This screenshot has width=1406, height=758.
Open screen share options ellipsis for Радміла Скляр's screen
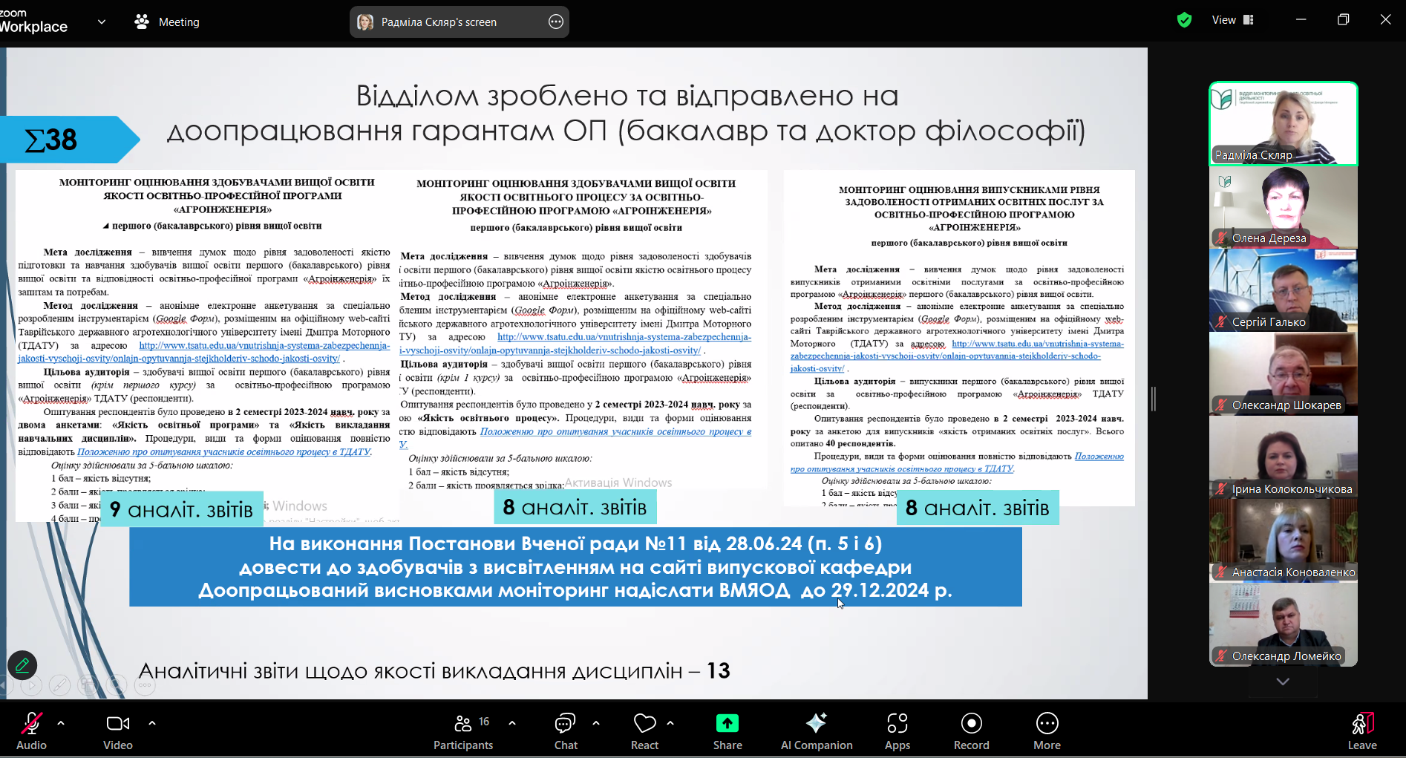(x=556, y=22)
